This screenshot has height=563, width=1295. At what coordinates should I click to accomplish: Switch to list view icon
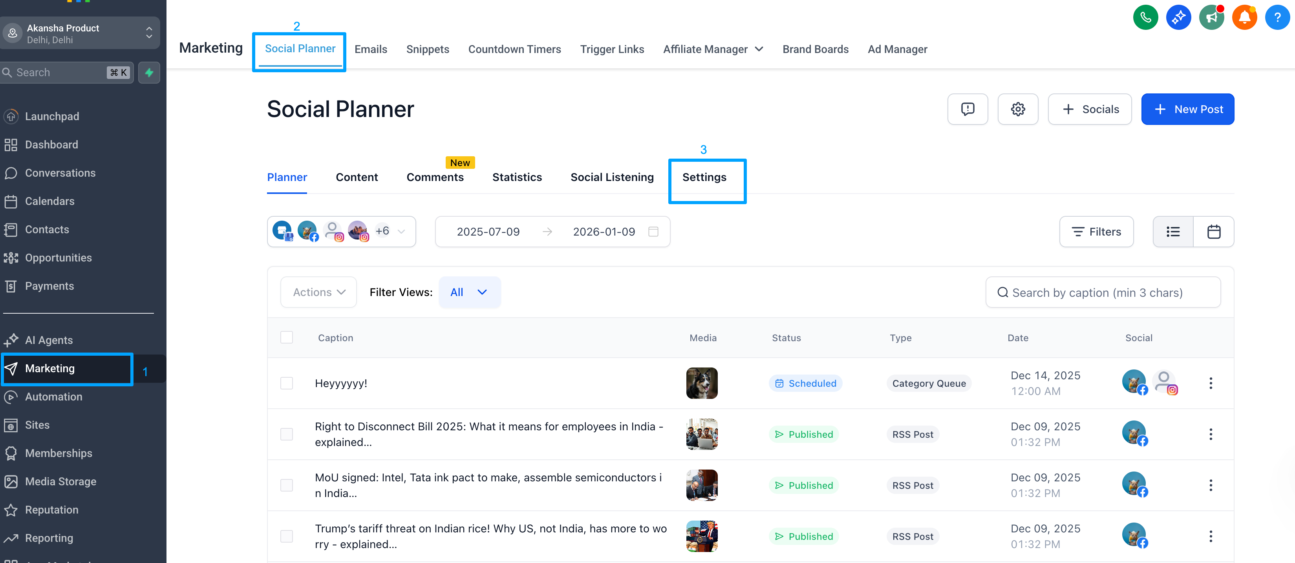[x=1173, y=232]
